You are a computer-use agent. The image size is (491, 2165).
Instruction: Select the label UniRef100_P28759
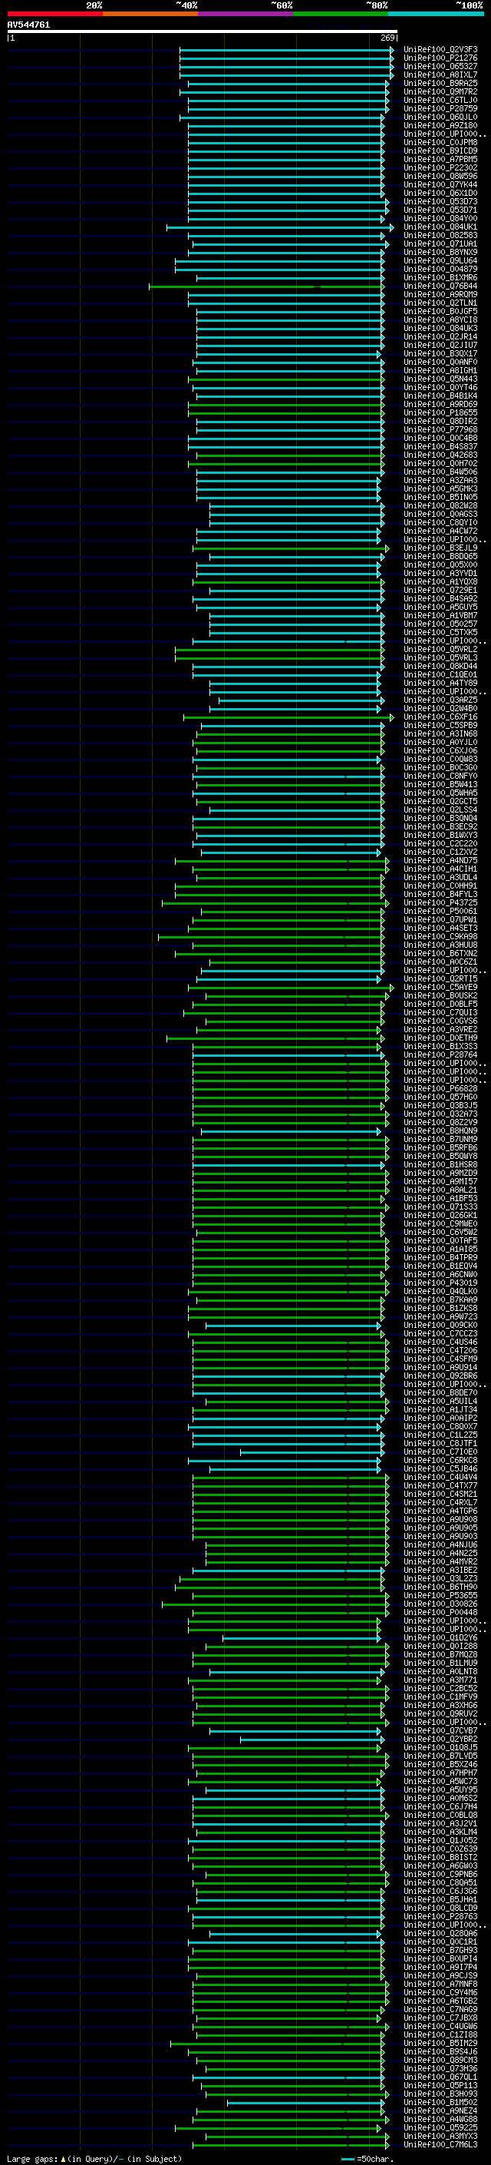click(x=440, y=108)
